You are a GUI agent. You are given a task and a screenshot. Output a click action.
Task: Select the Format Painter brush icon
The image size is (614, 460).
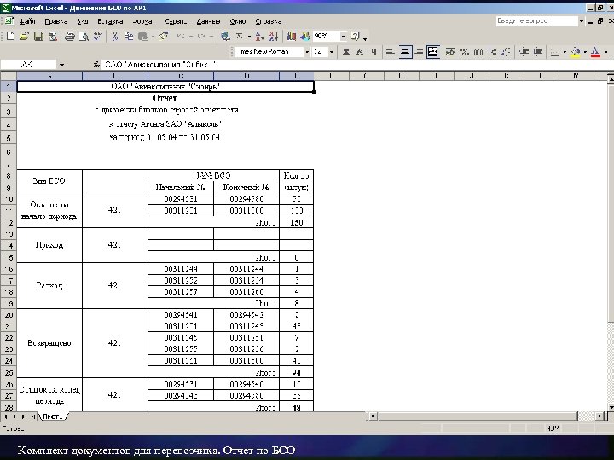(164, 37)
